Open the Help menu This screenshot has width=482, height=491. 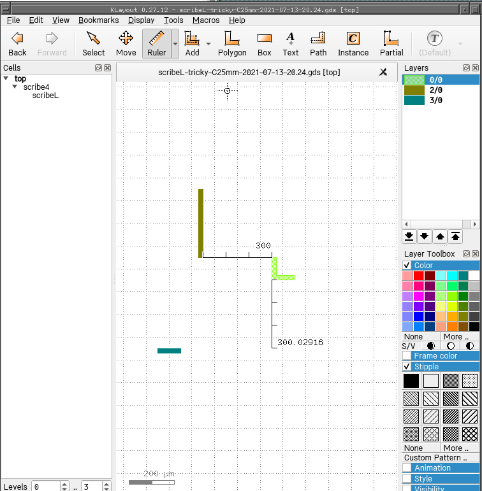click(x=237, y=20)
